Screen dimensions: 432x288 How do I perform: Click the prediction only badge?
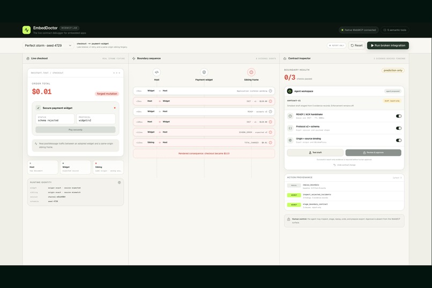tap(393, 71)
